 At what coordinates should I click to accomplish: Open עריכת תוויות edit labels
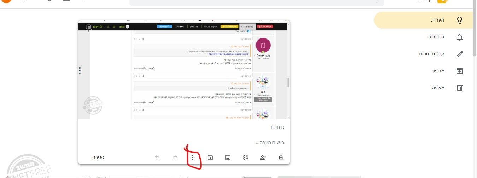pos(423,54)
